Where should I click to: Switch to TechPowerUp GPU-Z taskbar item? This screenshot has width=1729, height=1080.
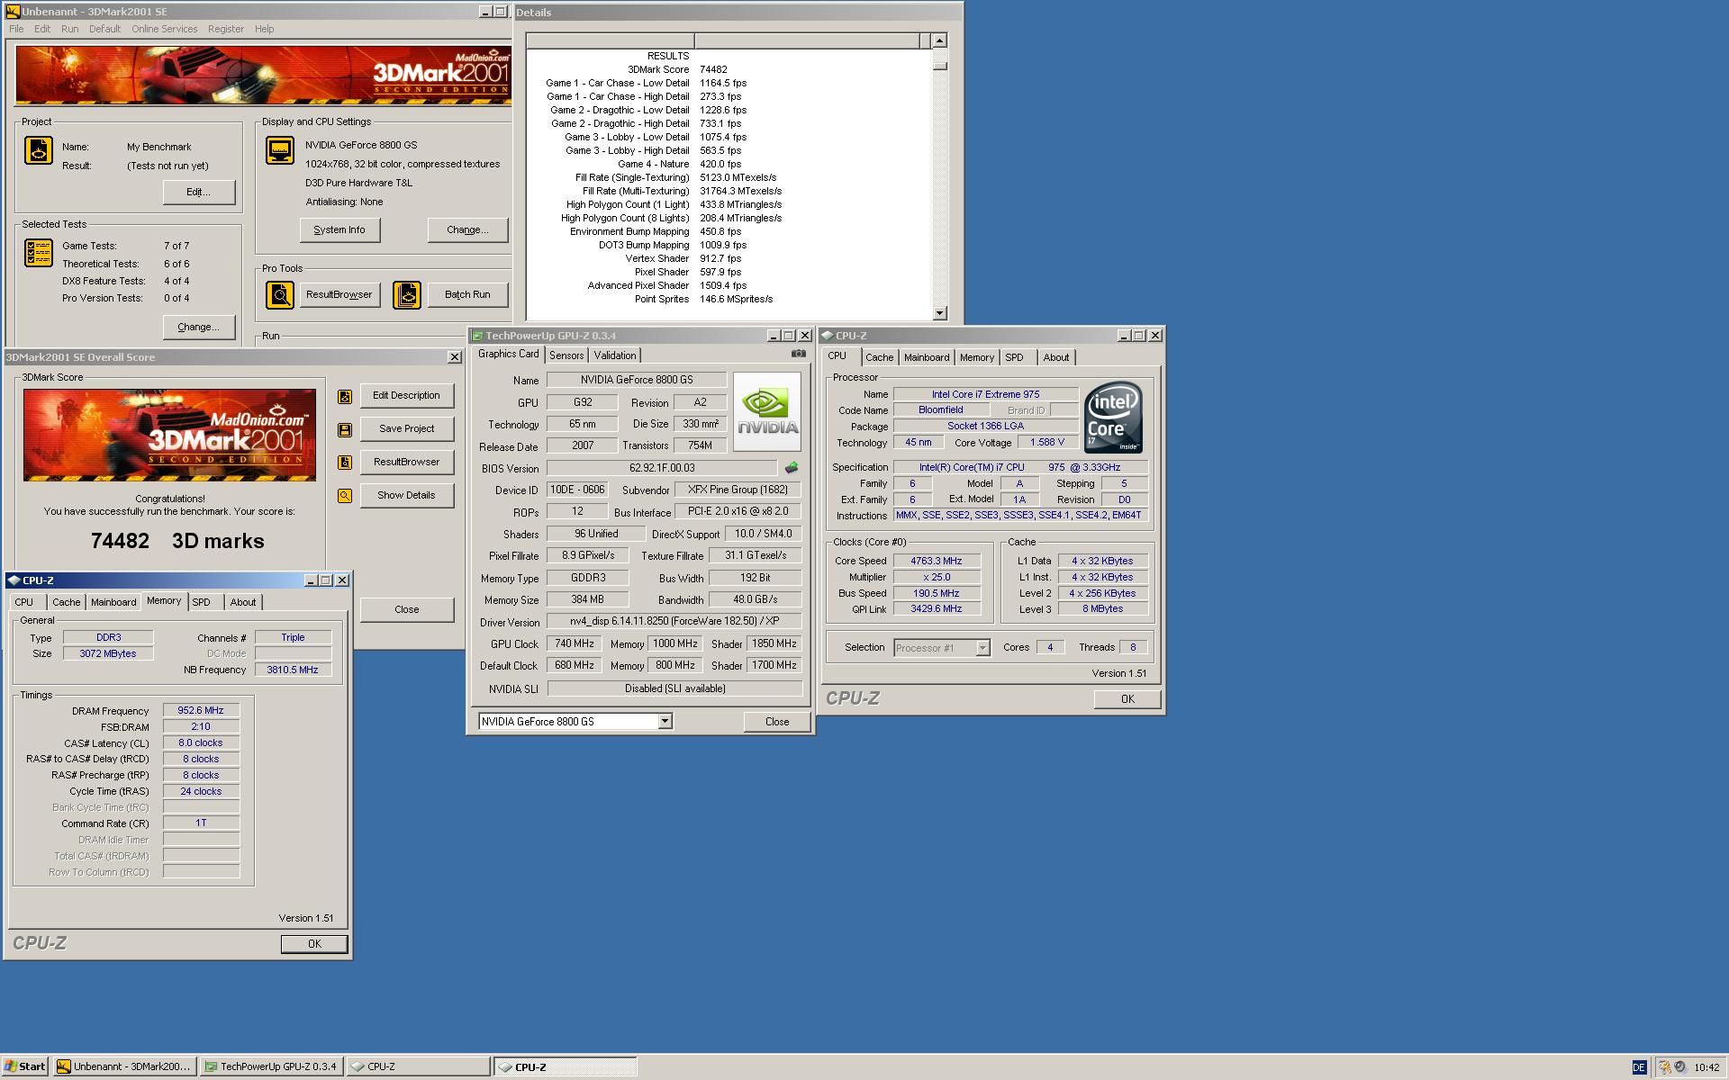(271, 1066)
